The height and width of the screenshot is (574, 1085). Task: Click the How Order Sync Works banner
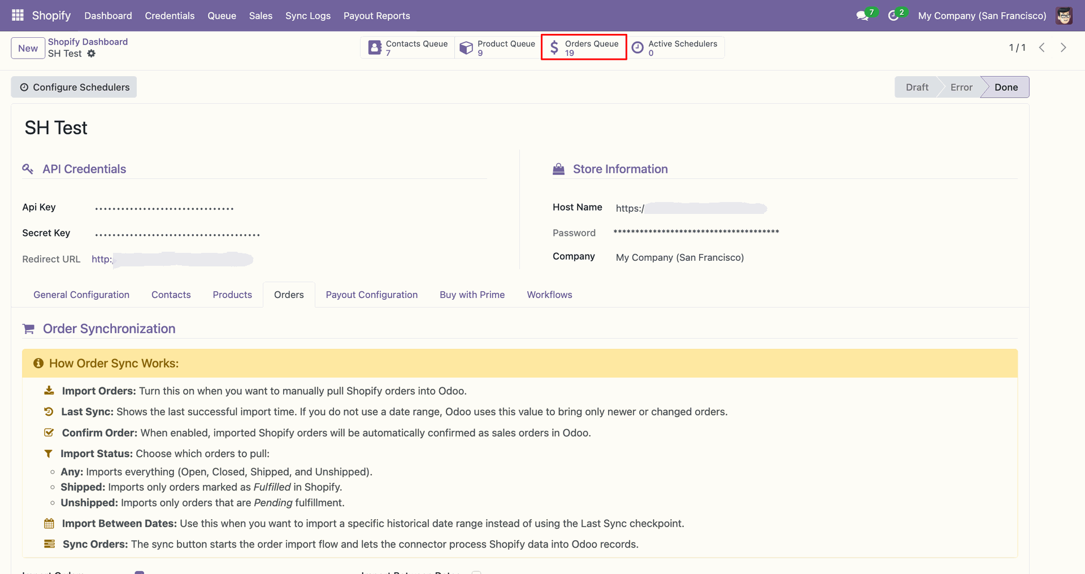(520, 363)
